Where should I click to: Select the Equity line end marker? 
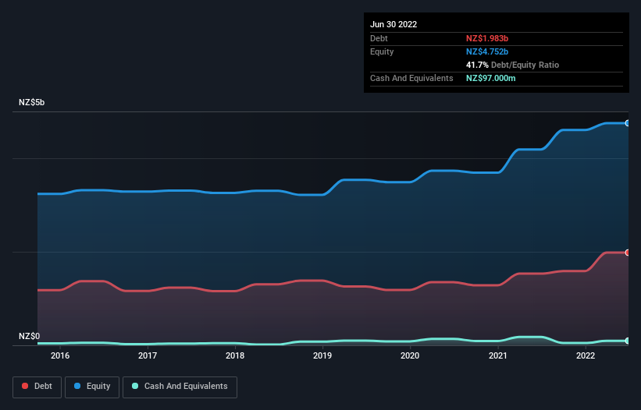pyautogui.click(x=628, y=123)
